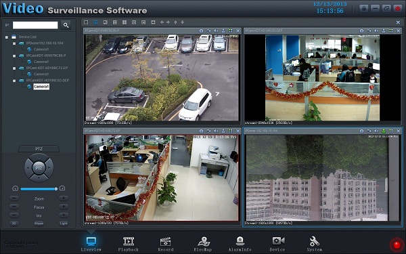Click the center PTZ button
Viewport: 406px width, 254px height.
click(39, 168)
